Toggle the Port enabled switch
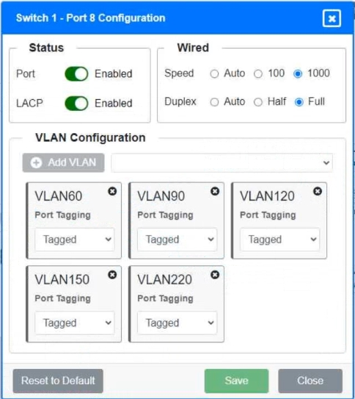This screenshot has width=355, height=399. coord(76,74)
